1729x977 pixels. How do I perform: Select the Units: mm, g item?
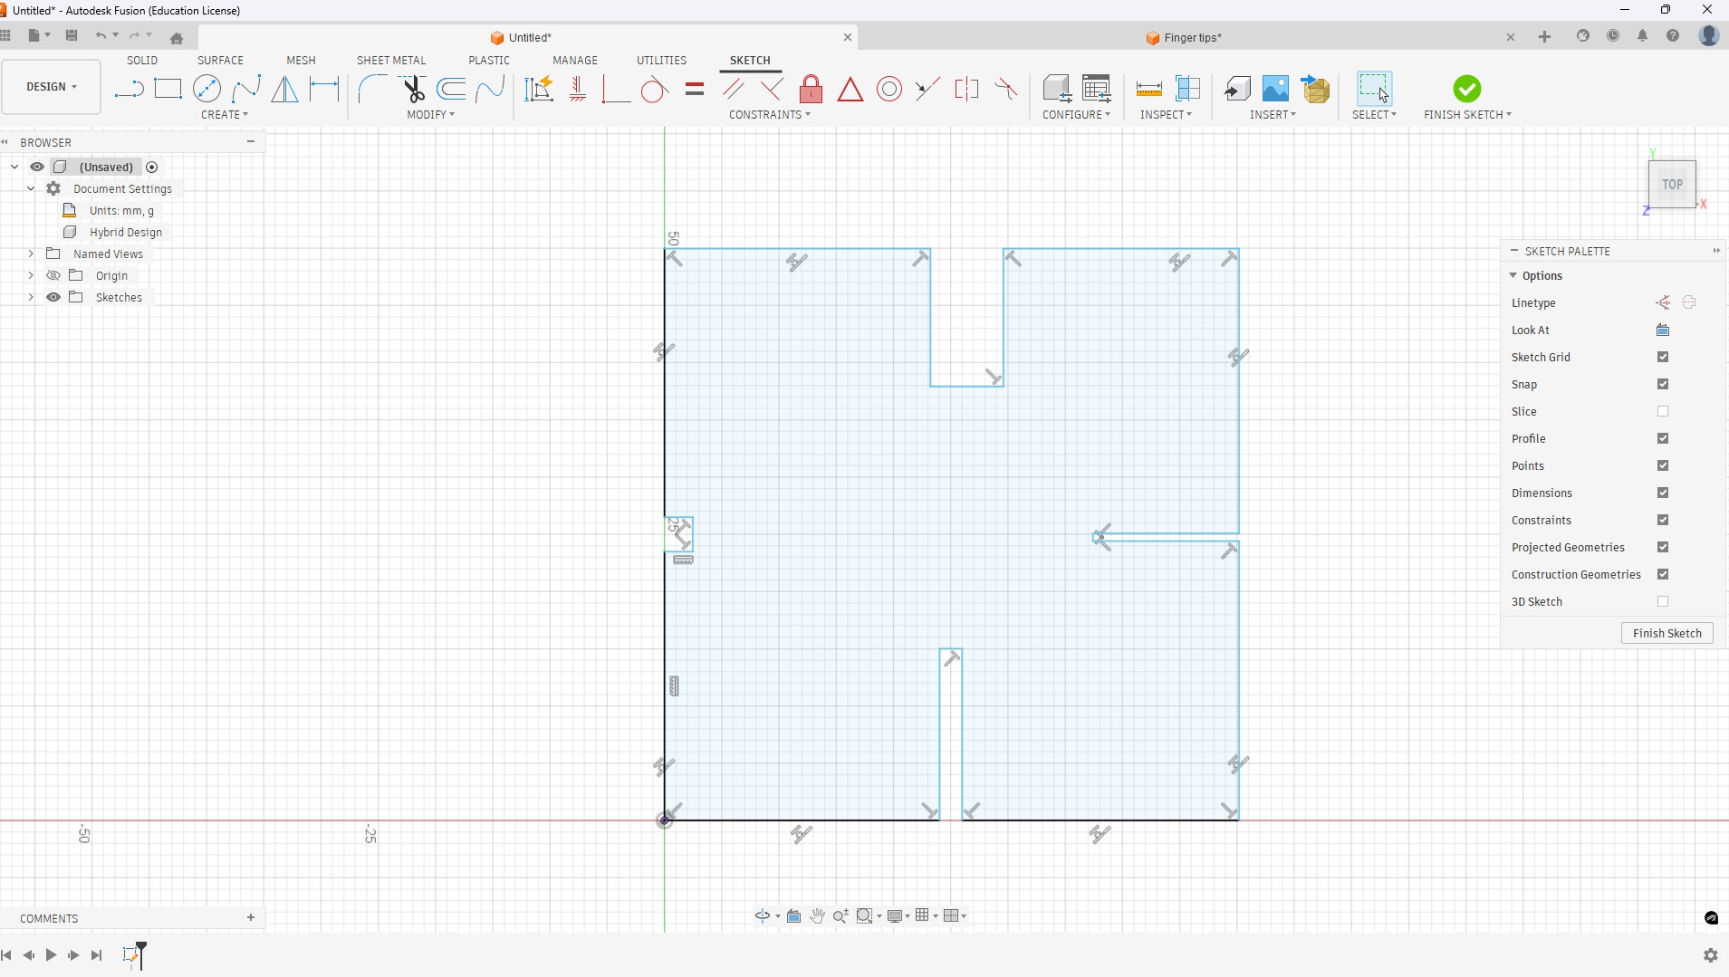[121, 210]
